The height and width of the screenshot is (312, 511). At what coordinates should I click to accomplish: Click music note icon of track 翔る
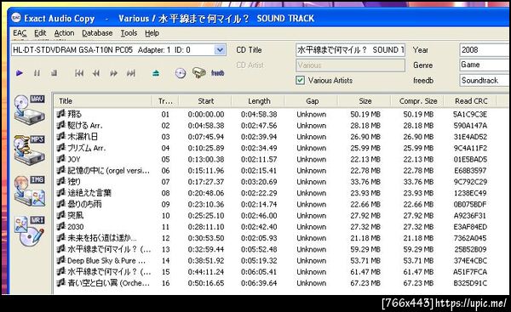pos(61,114)
